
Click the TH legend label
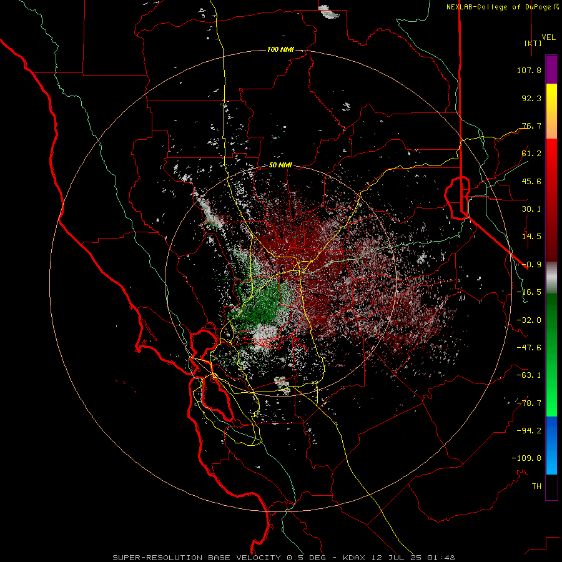tap(536, 486)
